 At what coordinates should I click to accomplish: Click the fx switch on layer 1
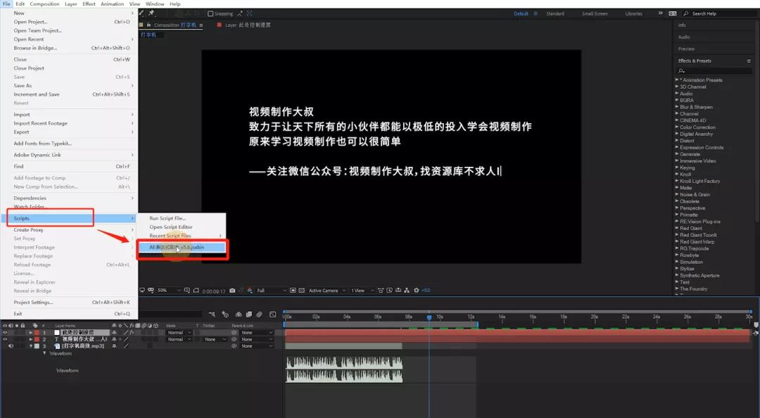coord(132,333)
